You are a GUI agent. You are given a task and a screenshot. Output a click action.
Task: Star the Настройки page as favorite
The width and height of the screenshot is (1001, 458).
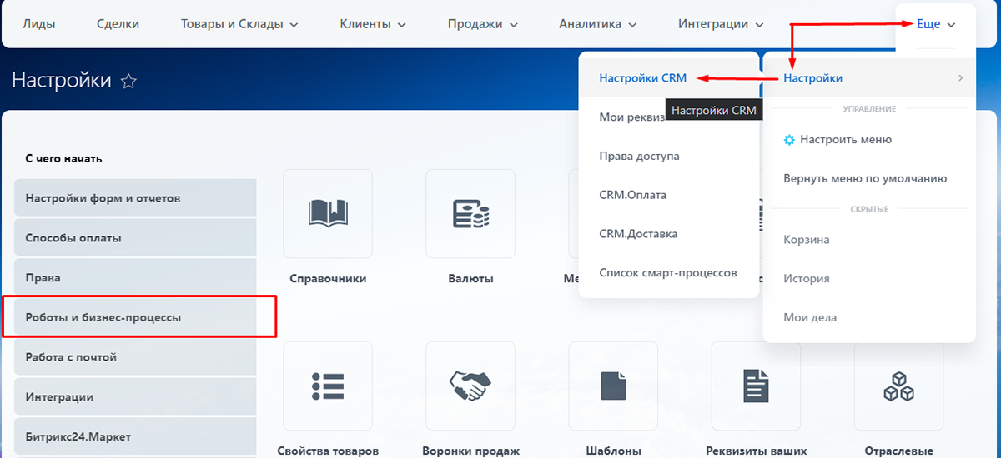coord(128,82)
